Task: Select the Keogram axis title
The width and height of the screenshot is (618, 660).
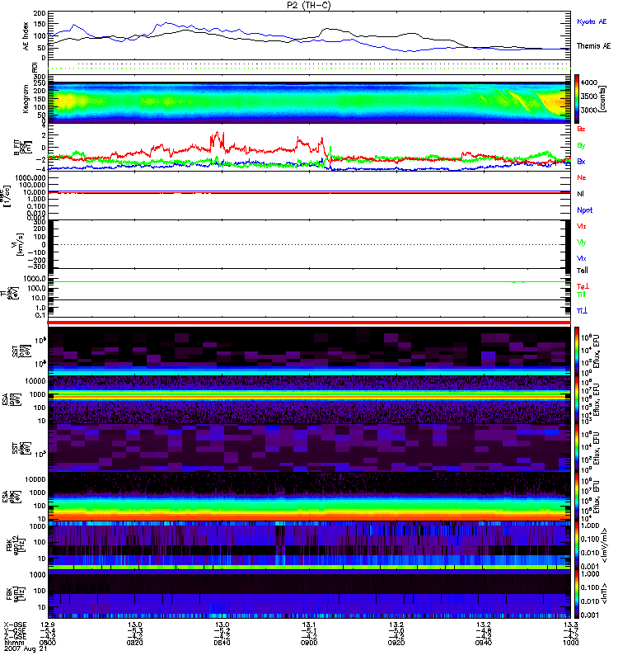Action: (x=26, y=98)
